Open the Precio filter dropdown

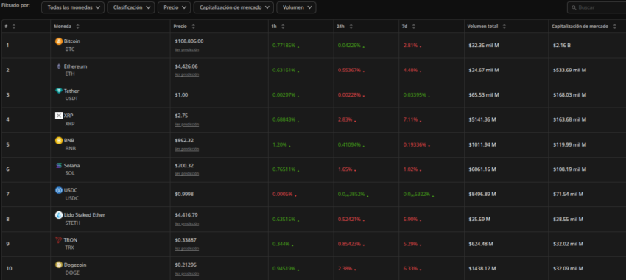tap(174, 7)
